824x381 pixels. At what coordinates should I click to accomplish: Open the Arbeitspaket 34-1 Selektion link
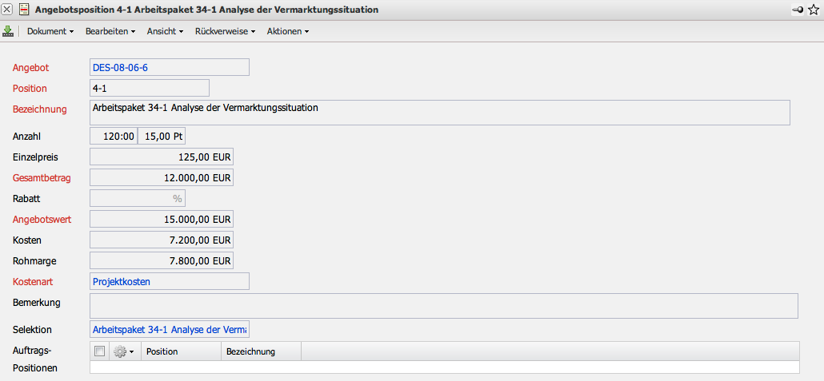click(x=170, y=329)
